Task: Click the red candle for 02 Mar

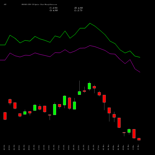Action: [x=104, y=99]
